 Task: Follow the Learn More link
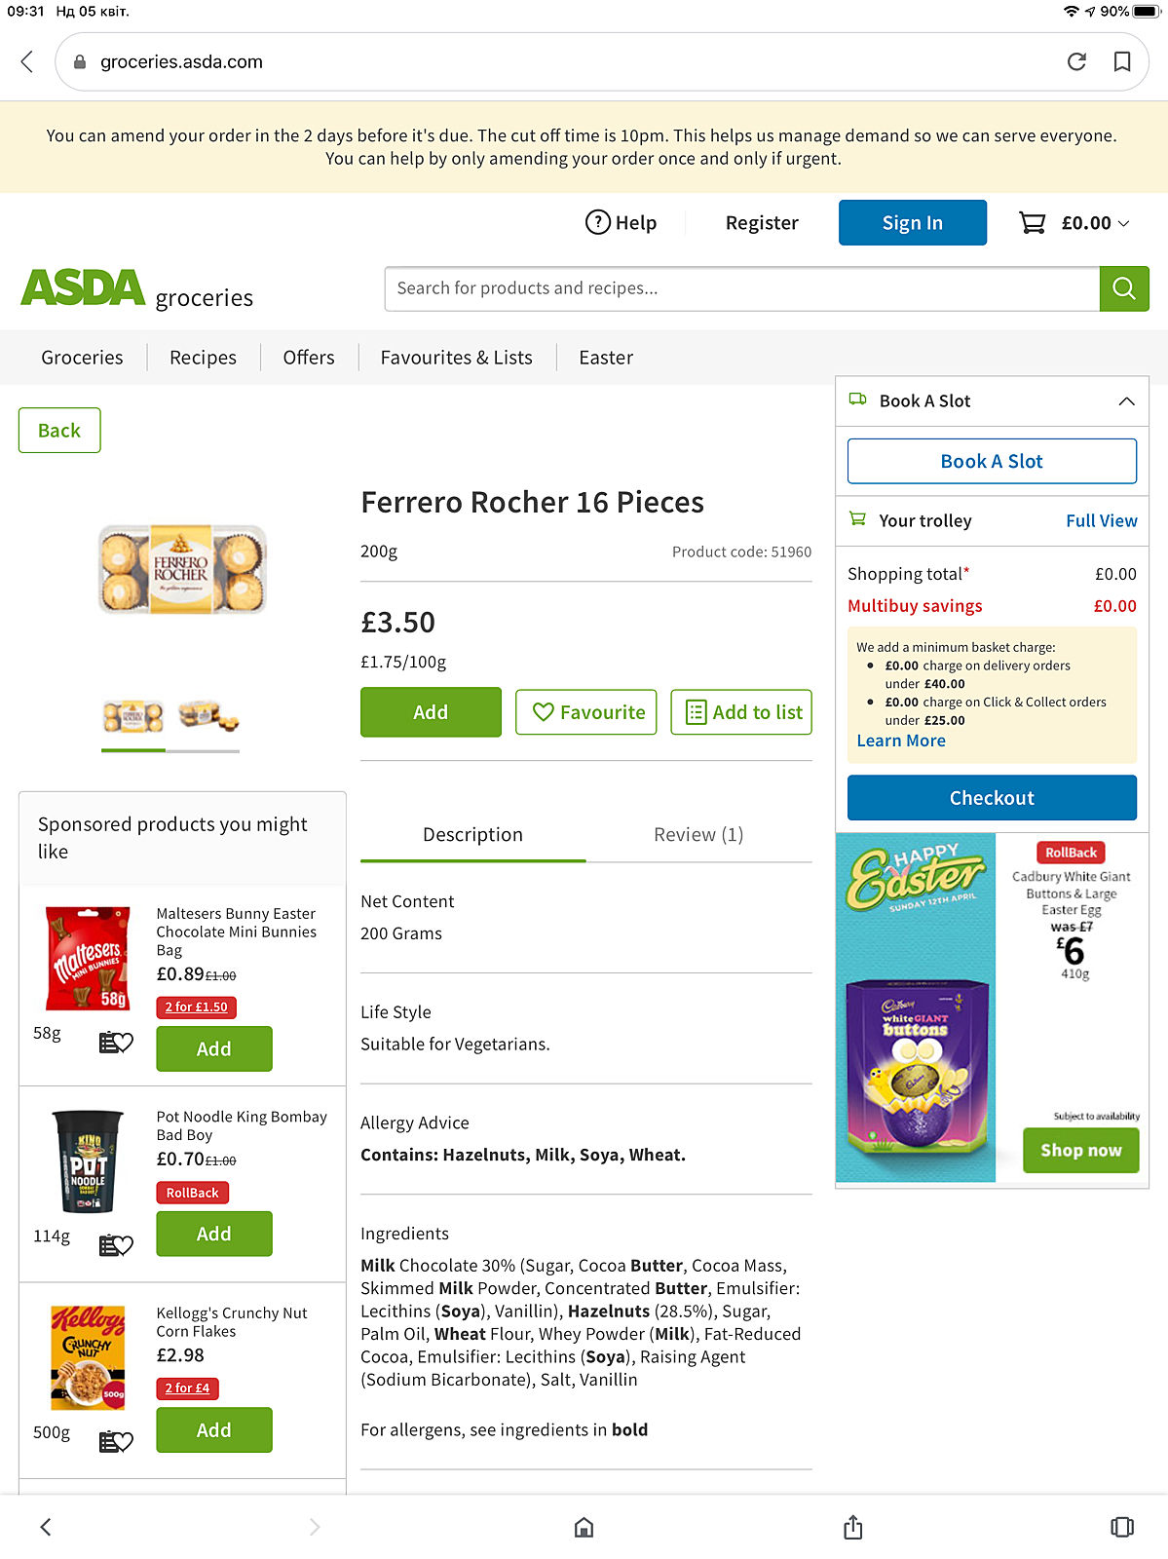click(901, 741)
